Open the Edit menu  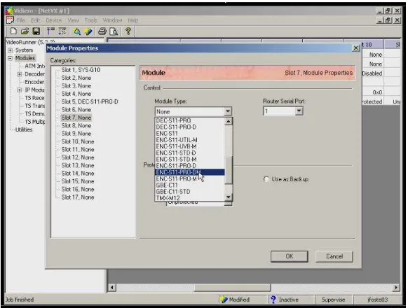pyautogui.click(x=35, y=20)
